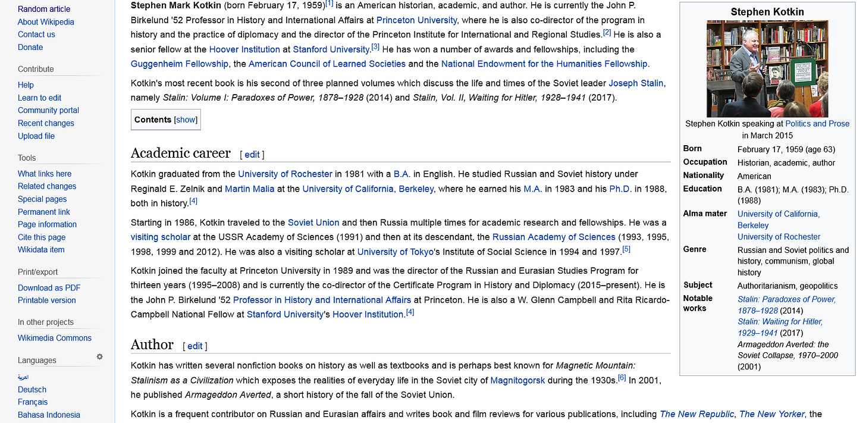Click Donate in sidebar
Viewport: 866px width, 423px height.
(x=30, y=47)
